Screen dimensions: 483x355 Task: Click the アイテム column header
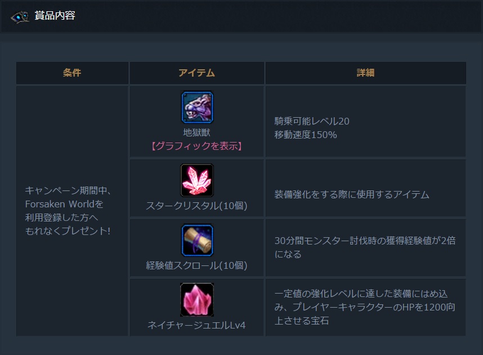(197, 73)
